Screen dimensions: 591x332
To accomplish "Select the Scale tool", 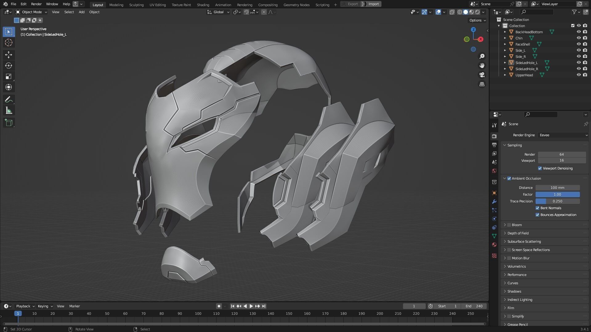I will [x=9, y=76].
